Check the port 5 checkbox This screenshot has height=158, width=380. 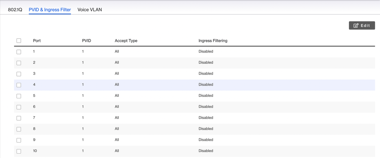tap(19, 96)
